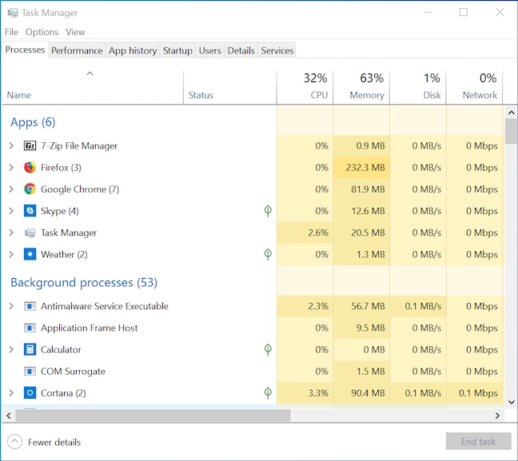Click the horizontal scrollbar right arrow

pos(497,415)
